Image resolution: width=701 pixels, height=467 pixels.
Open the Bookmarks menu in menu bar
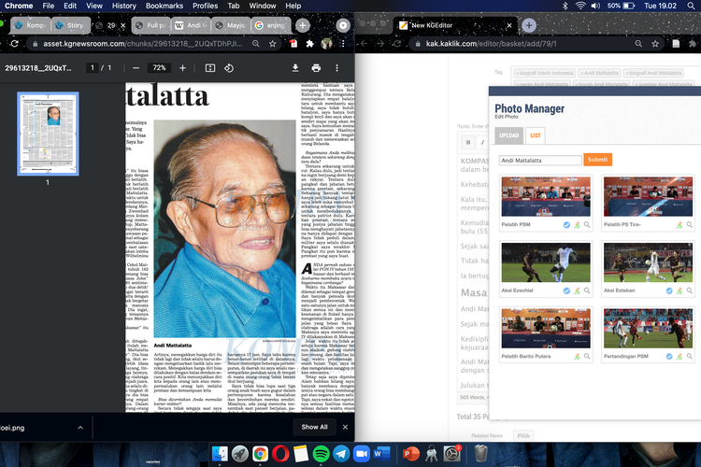pyautogui.click(x=164, y=6)
